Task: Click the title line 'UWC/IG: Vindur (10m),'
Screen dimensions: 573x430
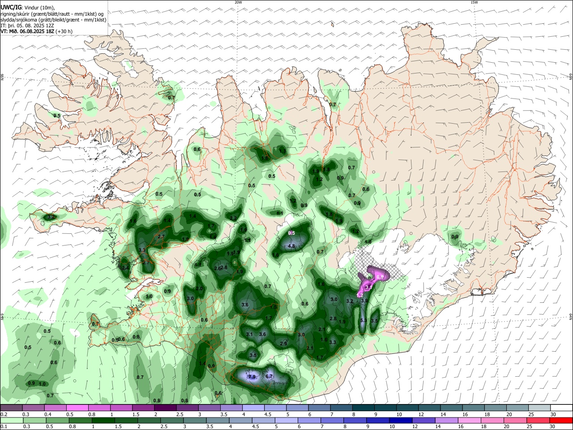Action: point(28,8)
